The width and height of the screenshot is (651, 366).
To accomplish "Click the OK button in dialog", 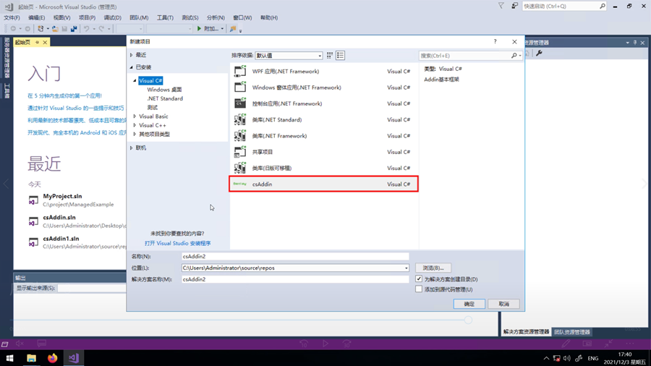I will point(469,304).
